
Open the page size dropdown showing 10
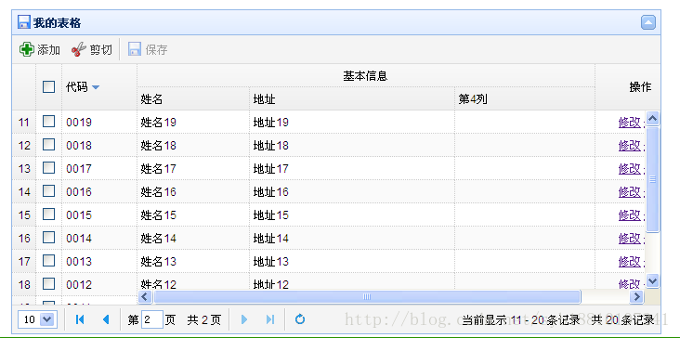click(x=47, y=319)
